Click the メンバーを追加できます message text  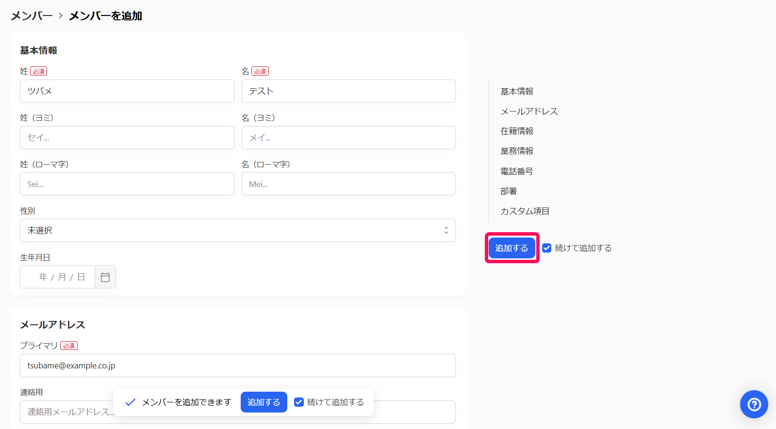tap(186, 402)
